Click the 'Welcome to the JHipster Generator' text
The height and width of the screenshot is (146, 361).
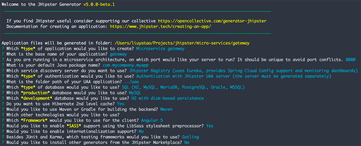click(x=42, y=5)
